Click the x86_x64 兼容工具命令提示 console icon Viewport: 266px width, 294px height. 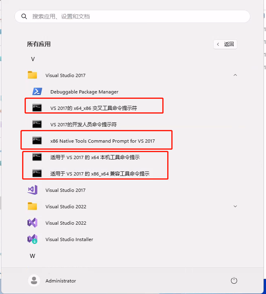point(37,173)
